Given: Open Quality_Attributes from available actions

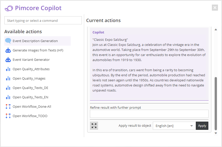Looking at the screenshot, I should (38, 69).
